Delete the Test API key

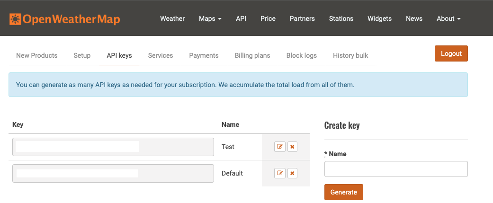pos(292,147)
